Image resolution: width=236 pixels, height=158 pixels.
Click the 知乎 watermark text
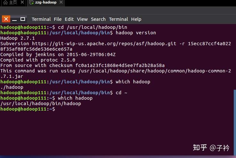coord(200,148)
